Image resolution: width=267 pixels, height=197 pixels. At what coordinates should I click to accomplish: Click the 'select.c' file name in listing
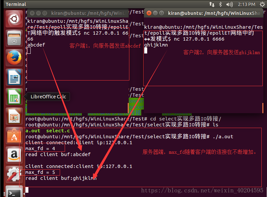58,131
